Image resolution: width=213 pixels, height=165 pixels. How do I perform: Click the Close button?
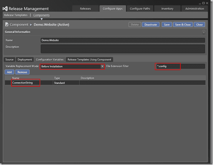click(200, 25)
